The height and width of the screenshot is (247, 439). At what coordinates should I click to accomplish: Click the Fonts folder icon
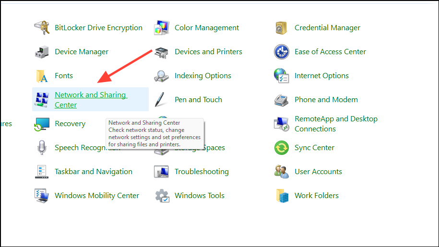pyautogui.click(x=42, y=76)
